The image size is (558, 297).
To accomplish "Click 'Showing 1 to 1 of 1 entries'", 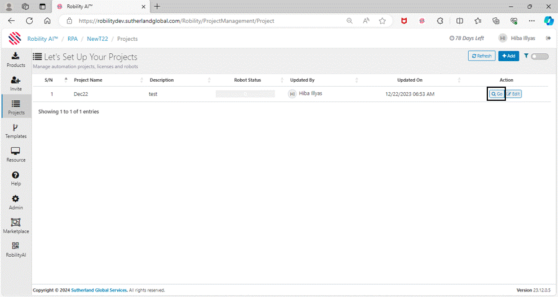I will point(69,111).
